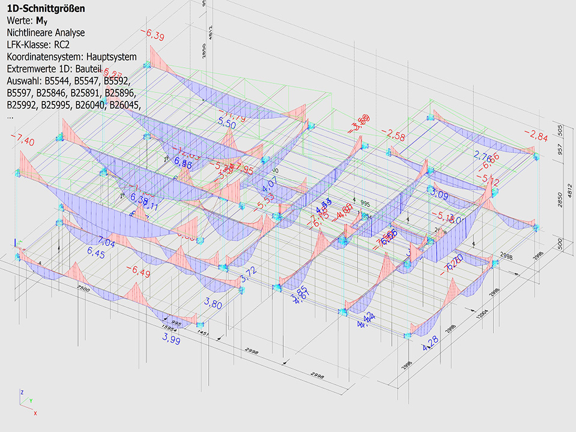This screenshot has width=576, height=432.
Task: Pick the red value -2,84
Action: point(535,134)
